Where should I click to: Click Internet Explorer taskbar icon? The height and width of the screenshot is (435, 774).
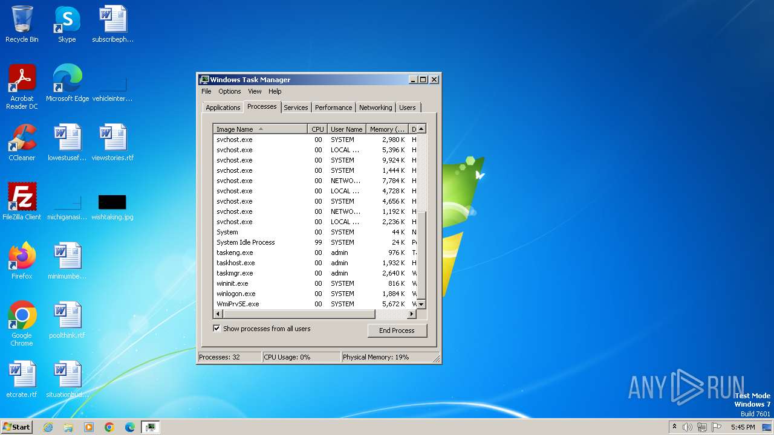click(x=48, y=427)
